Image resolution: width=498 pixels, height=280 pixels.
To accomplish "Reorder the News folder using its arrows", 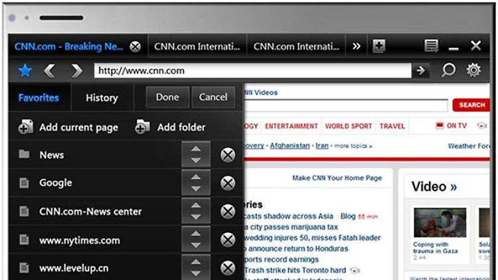I will [x=196, y=155].
